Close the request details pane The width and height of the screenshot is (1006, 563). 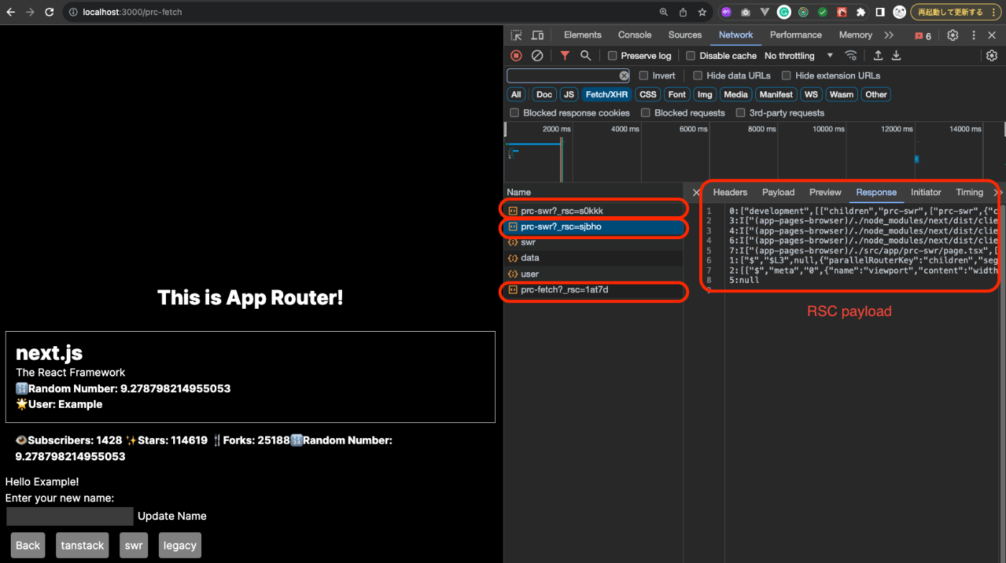[x=696, y=192]
